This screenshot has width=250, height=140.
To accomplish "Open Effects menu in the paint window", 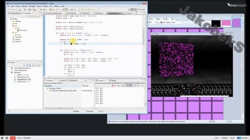I will pyautogui.click(x=151, y=19).
